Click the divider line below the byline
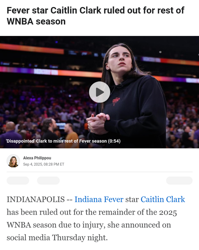The width and height of the screenshot is (199, 250). click(x=100, y=172)
